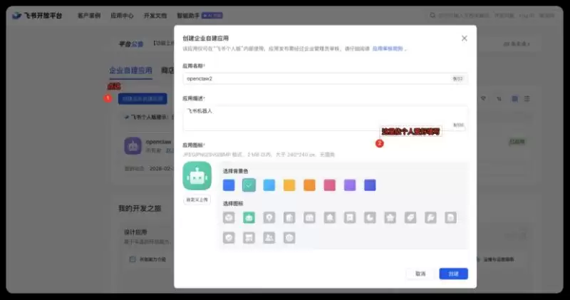Click the blue 创建 button
The height and width of the screenshot is (300, 570).
pos(453,274)
